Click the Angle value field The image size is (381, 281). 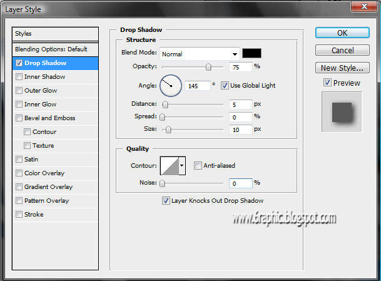pos(198,86)
